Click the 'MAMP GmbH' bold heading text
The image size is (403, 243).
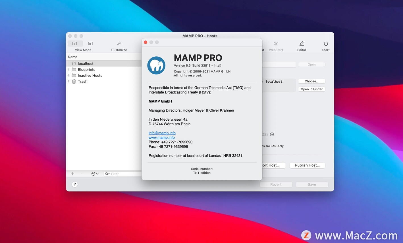click(x=160, y=101)
